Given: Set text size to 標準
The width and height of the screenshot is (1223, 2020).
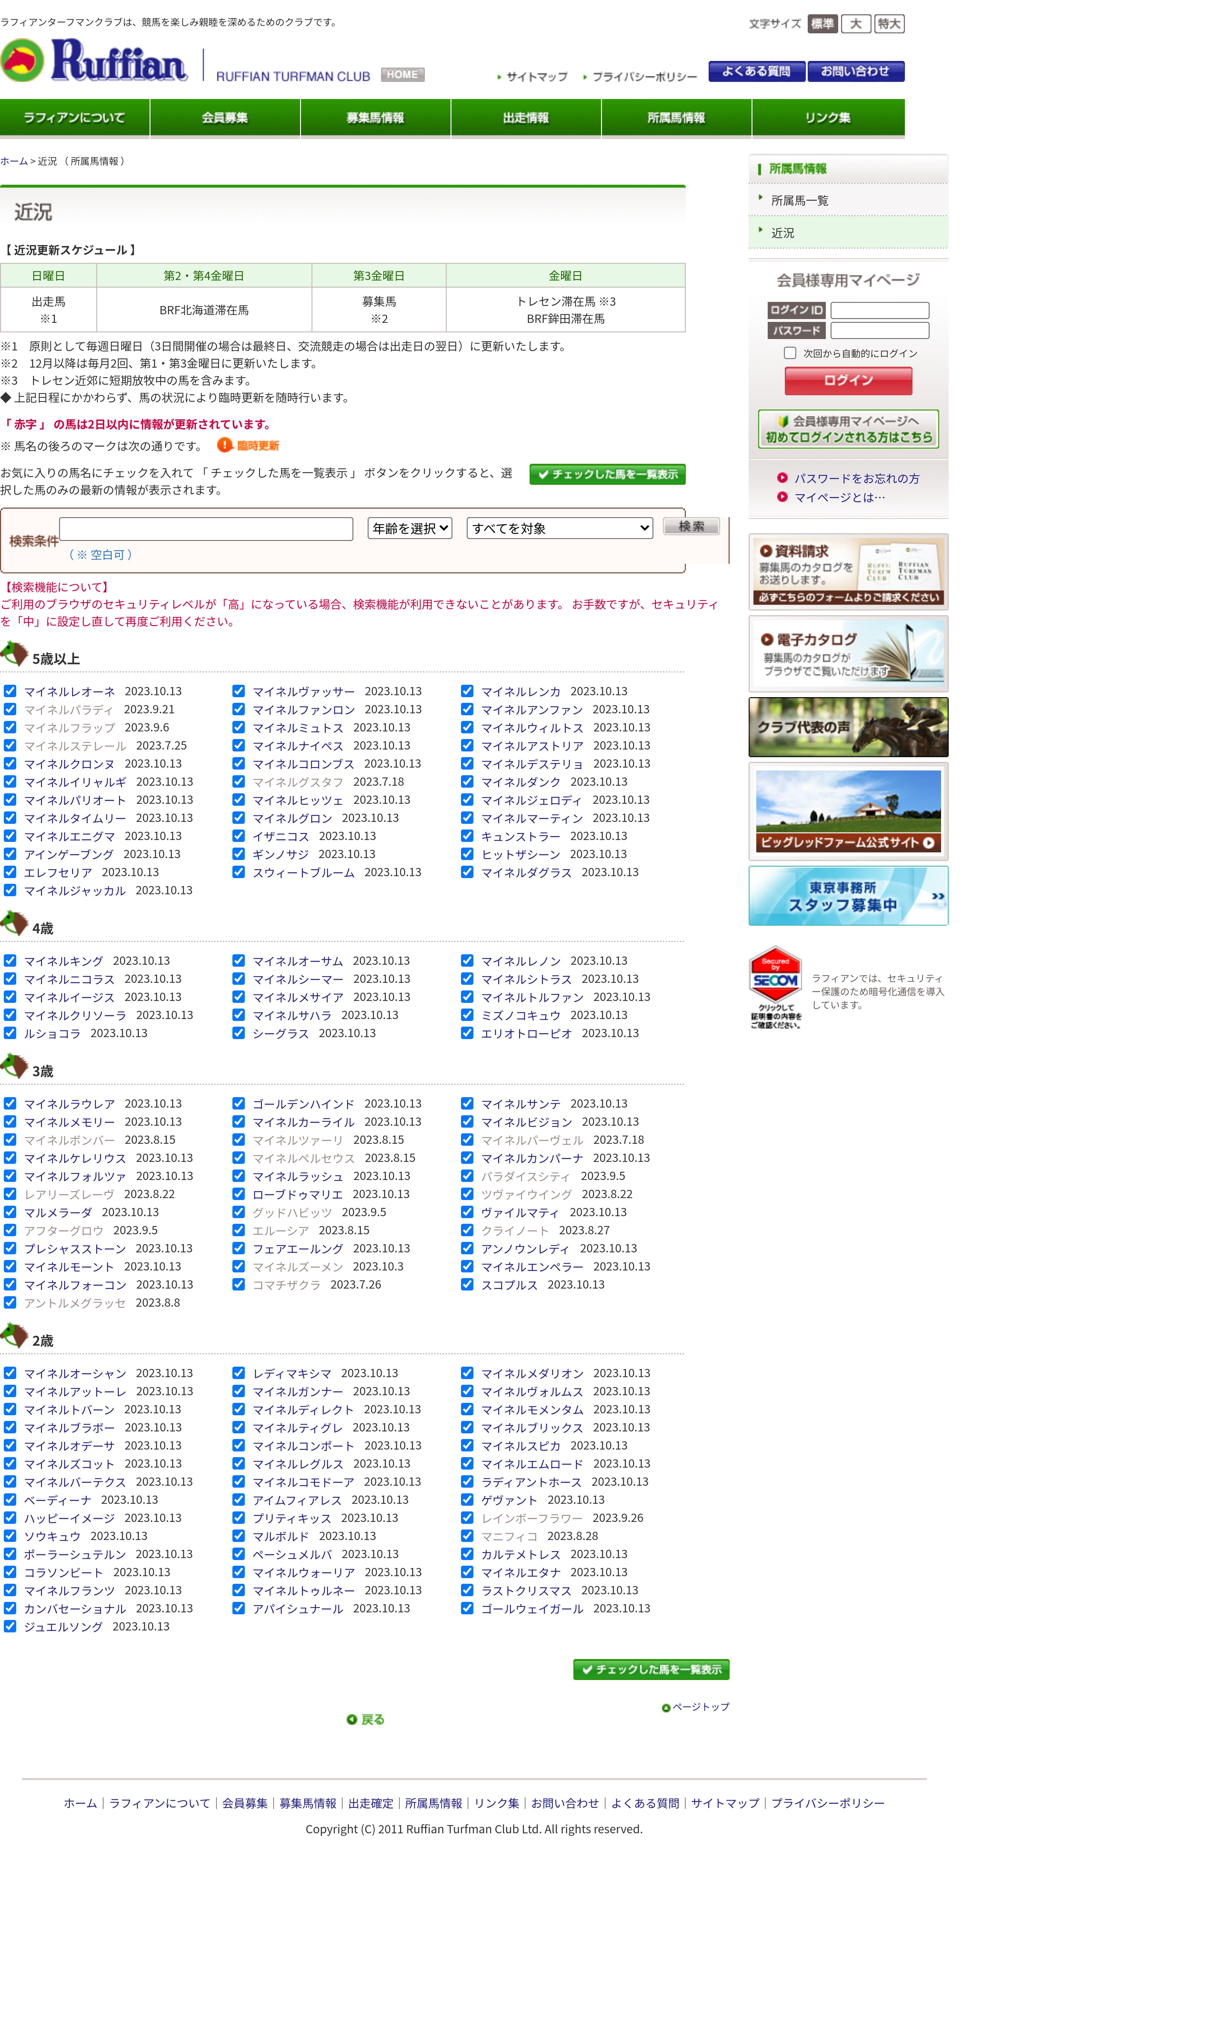Looking at the screenshot, I should 822,24.
